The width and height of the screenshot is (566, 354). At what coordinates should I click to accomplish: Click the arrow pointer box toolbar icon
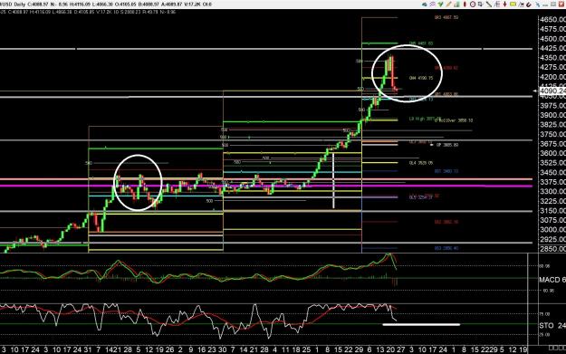(x=522, y=5)
